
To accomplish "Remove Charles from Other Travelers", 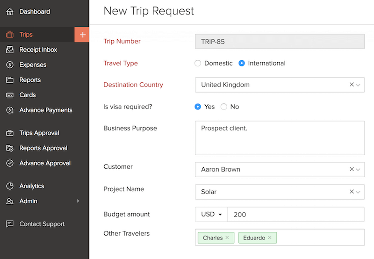I will click(227, 237).
